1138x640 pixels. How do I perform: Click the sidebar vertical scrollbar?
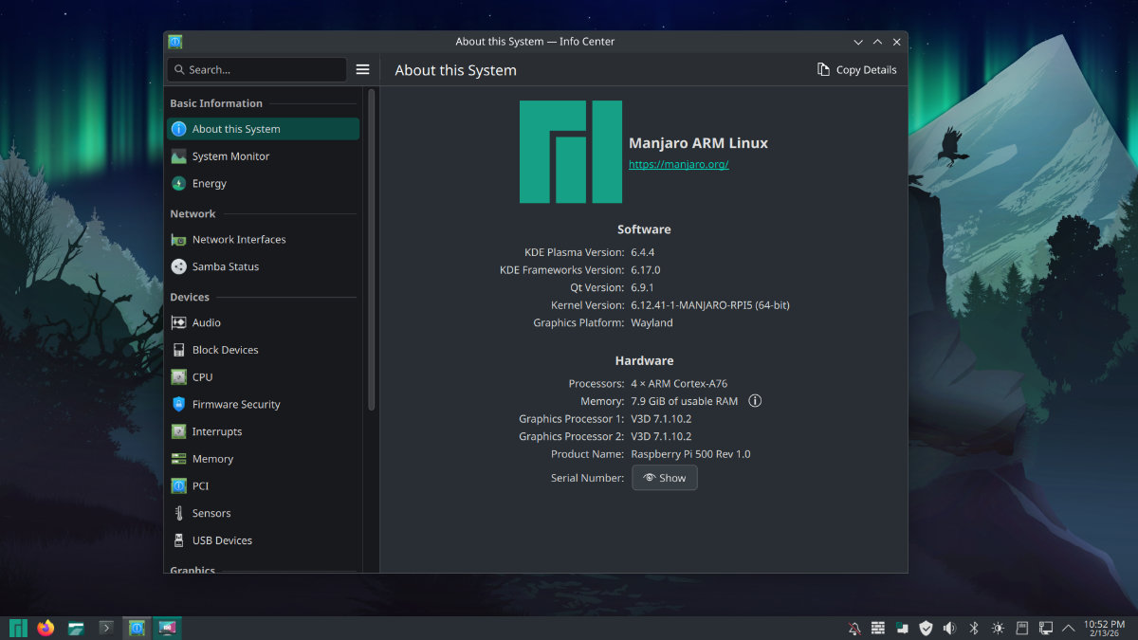click(372, 250)
